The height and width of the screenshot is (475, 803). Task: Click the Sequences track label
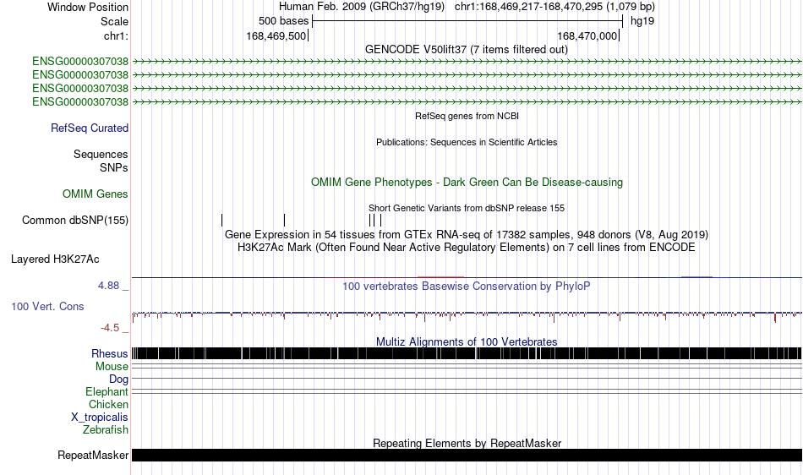coord(101,154)
